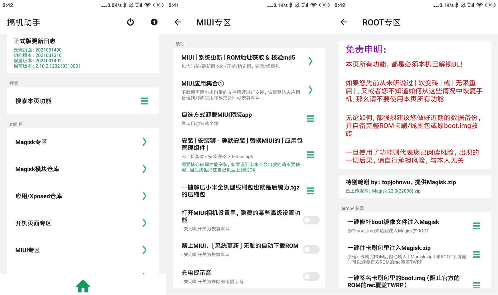The width and height of the screenshot is (498, 295).
Task: Enable MIUI相机 hidden advanced settings toggle
Action: [x=311, y=220]
